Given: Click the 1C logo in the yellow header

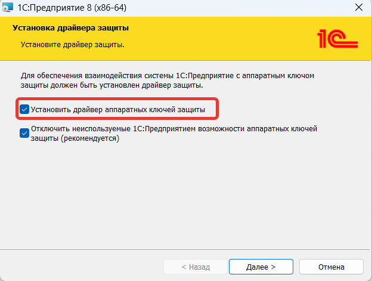Looking at the screenshot, I should [x=337, y=39].
